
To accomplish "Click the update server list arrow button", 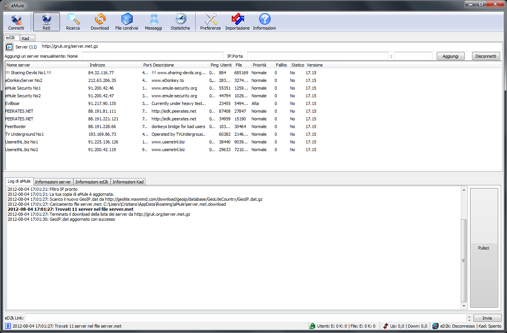I will pyautogui.click(x=9, y=47).
